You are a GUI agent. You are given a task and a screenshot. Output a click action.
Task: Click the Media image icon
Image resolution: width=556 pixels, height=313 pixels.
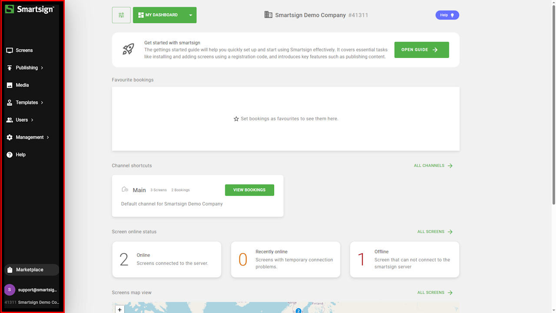tap(10, 85)
